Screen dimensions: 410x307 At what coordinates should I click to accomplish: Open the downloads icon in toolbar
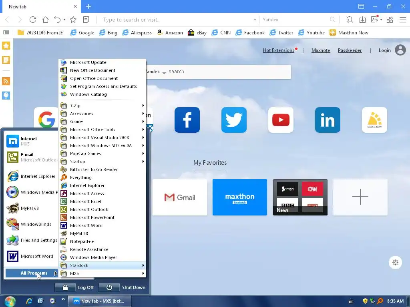tap(362, 20)
